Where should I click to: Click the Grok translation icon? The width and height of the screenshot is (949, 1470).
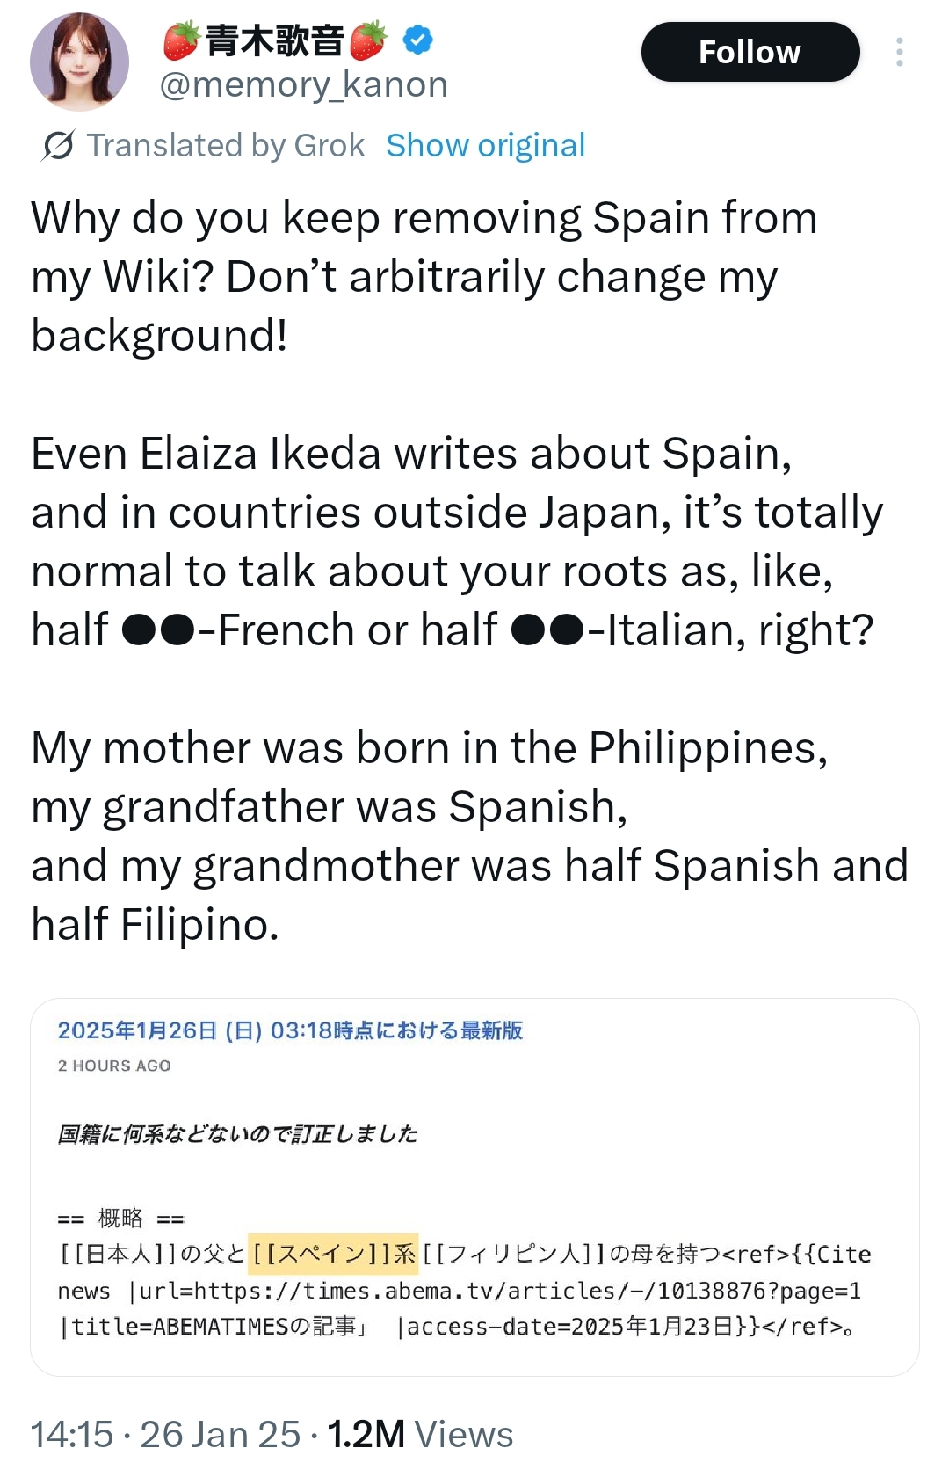(58, 145)
